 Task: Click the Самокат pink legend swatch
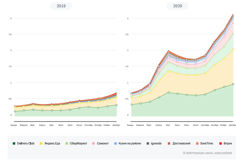pyautogui.click(x=93, y=143)
